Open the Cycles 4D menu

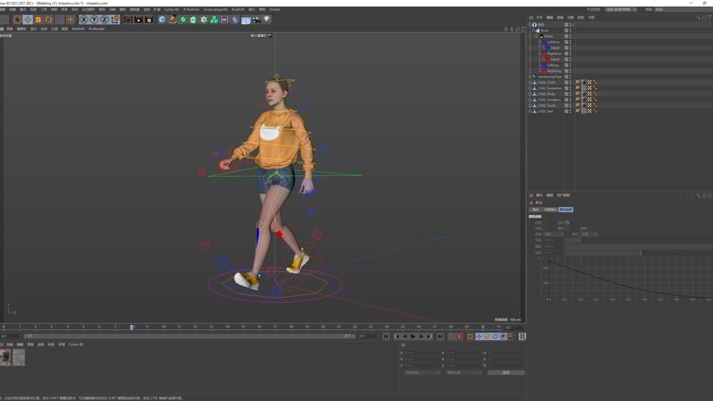pyautogui.click(x=171, y=9)
